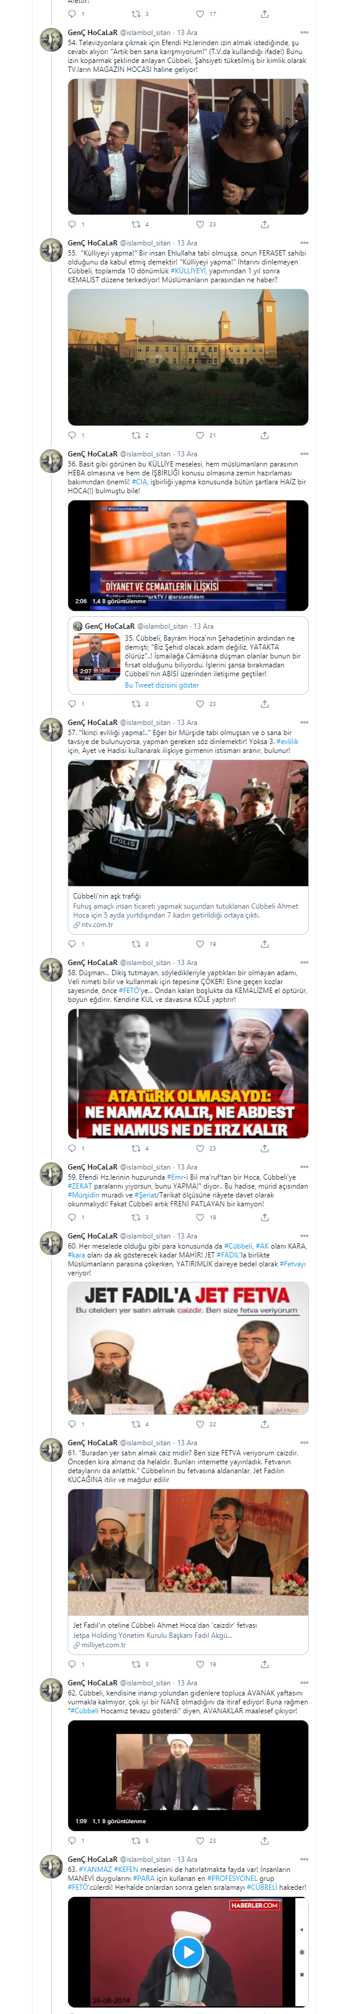Like tweet 58 with ATATÜRK OLMASAYDI image
The image size is (351, 2014).
pyautogui.click(x=200, y=1149)
